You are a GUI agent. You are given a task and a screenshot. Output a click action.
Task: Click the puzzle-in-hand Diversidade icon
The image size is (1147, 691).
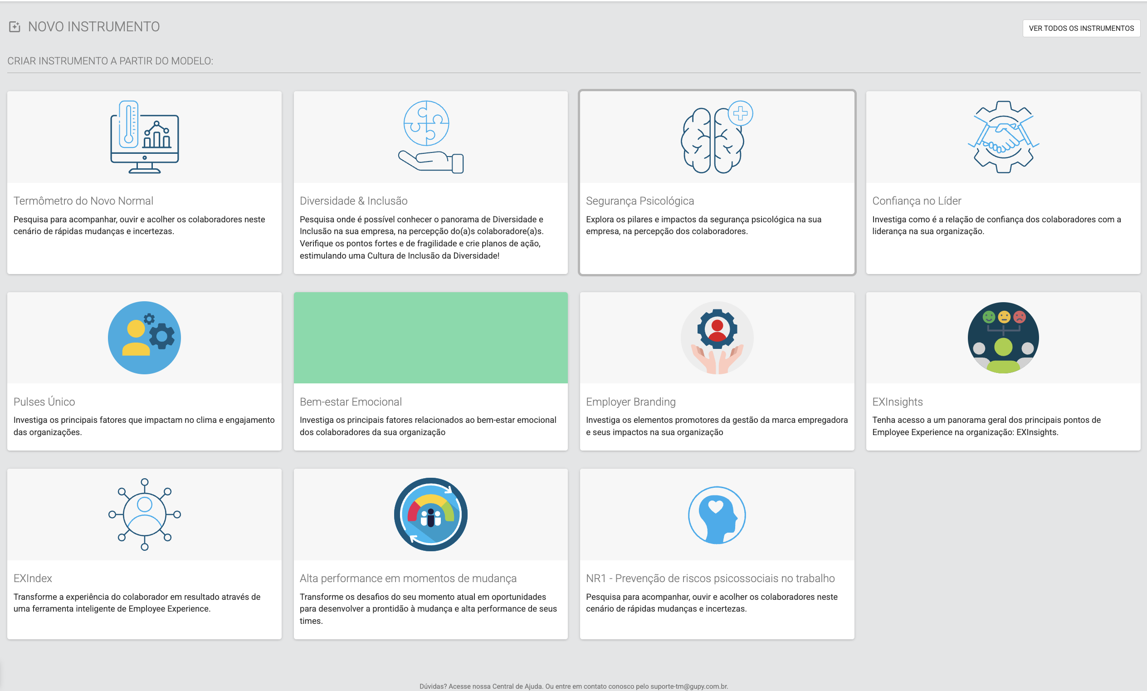[x=430, y=137]
